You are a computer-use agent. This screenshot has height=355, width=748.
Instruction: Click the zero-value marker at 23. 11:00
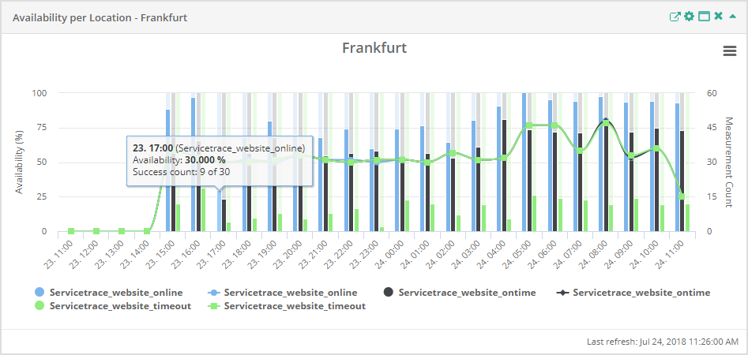(71, 231)
